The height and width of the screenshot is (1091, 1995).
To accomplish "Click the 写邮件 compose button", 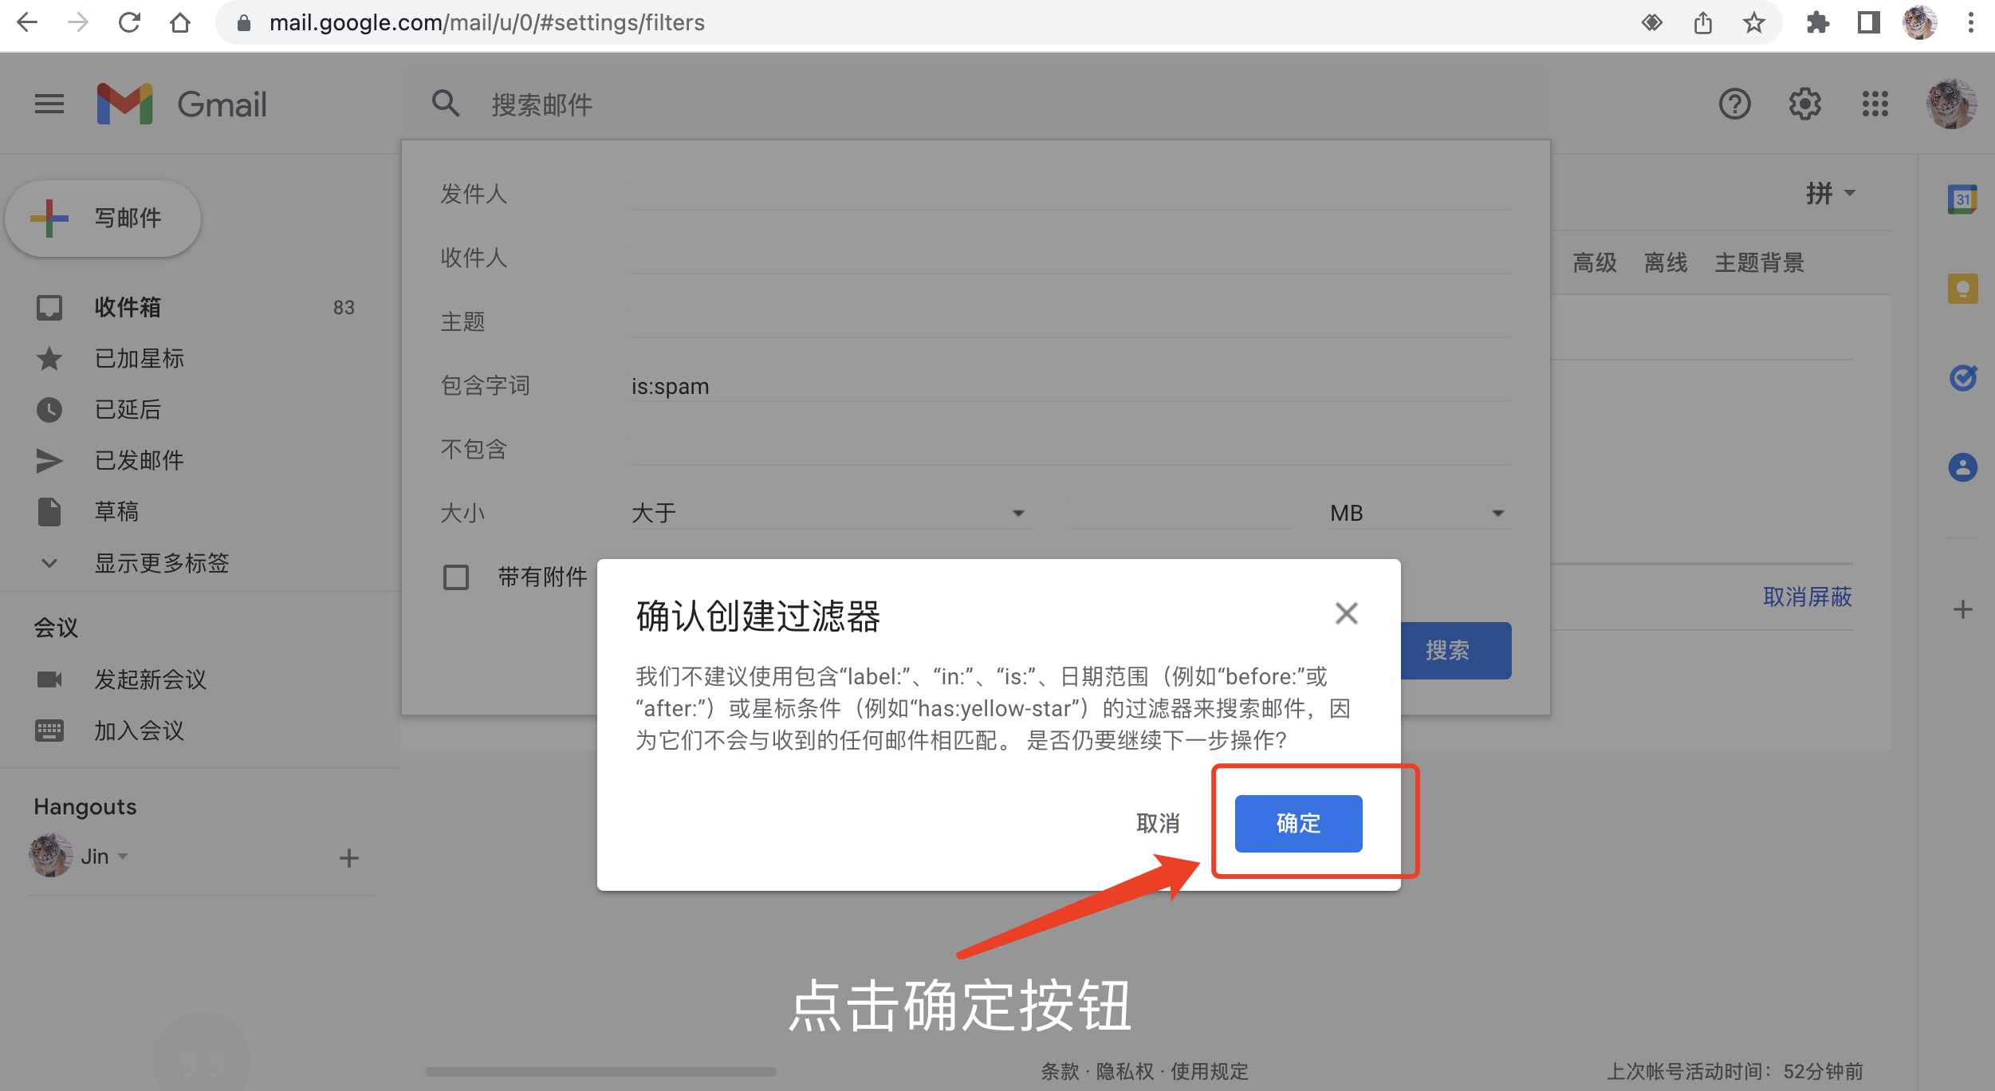I will pos(102,217).
